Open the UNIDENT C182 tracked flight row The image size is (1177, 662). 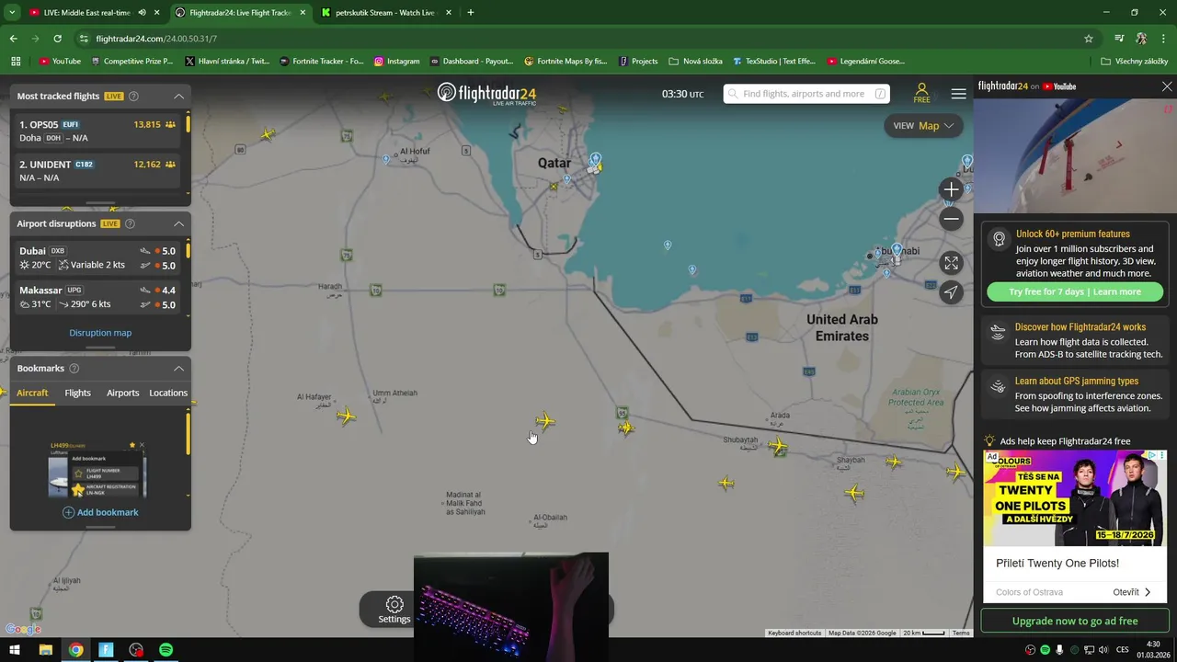click(97, 171)
